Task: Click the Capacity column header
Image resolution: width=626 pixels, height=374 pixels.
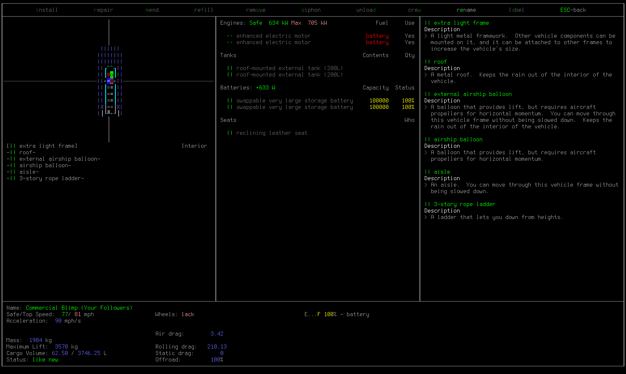Action: [x=375, y=87]
